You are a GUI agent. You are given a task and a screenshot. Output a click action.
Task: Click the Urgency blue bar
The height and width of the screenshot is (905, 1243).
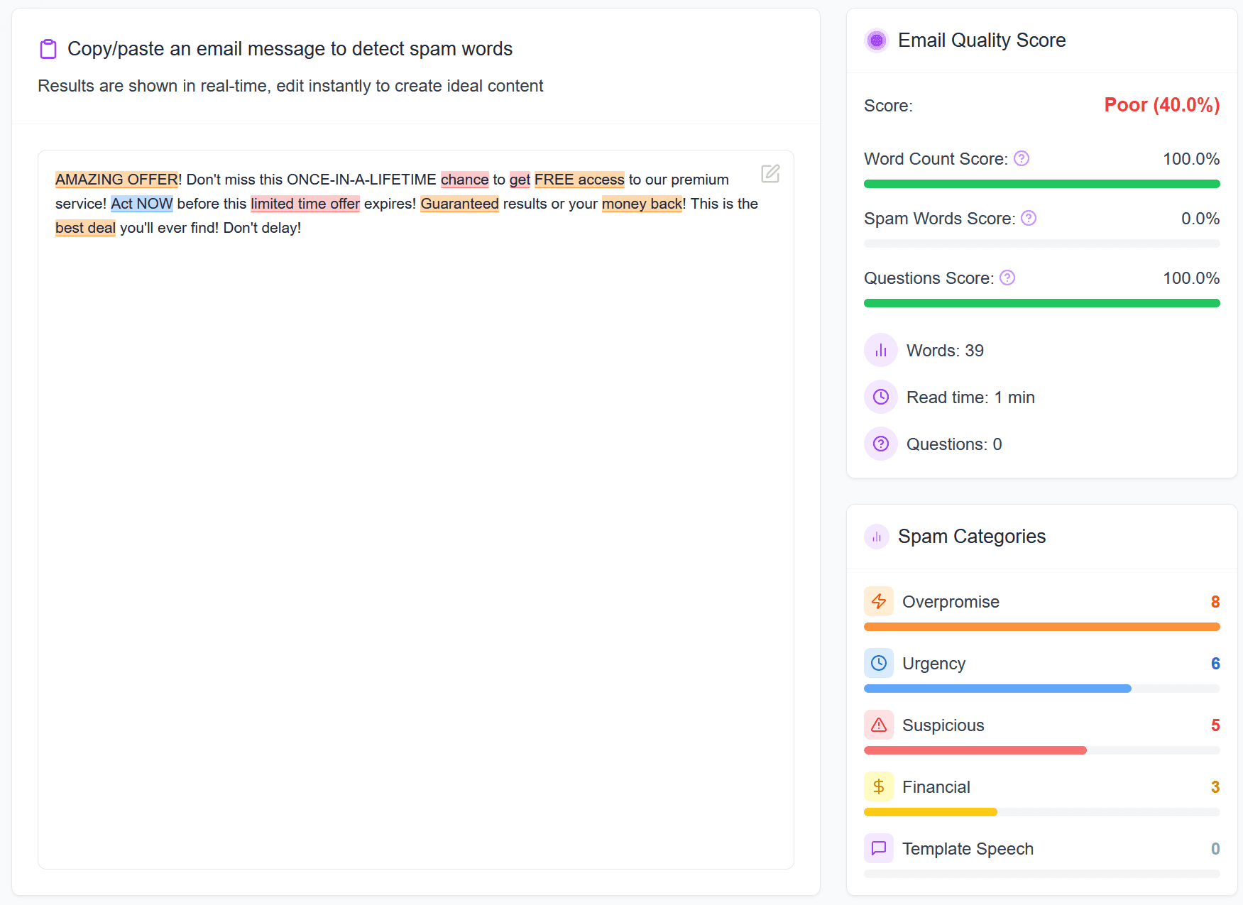[997, 689]
